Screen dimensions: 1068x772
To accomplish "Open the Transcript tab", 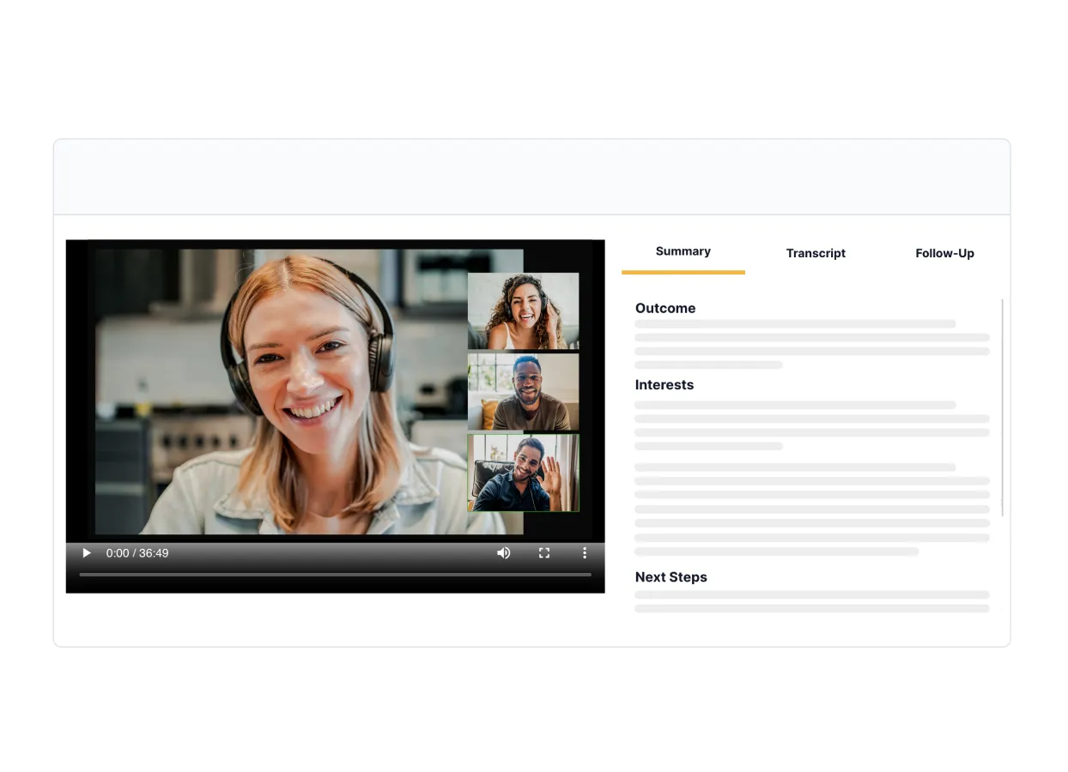I will tap(816, 253).
